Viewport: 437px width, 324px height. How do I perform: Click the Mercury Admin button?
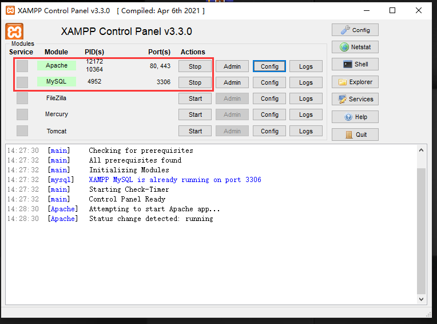click(x=232, y=114)
